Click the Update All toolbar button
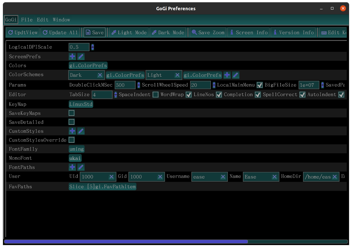Viewport: 352px width, 248px height. pyautogui.click(x=60, y=32)
